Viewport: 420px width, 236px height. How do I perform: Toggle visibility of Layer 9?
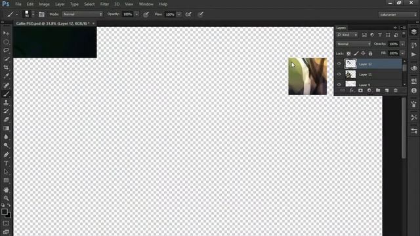tap(339, 85)
